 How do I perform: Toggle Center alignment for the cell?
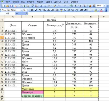tap(49, 10)
